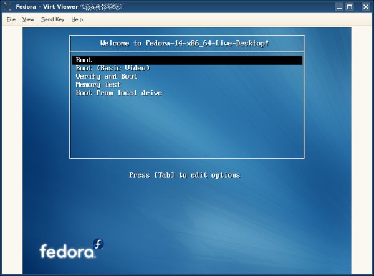Open the Help menu

(x=77, y=19)
